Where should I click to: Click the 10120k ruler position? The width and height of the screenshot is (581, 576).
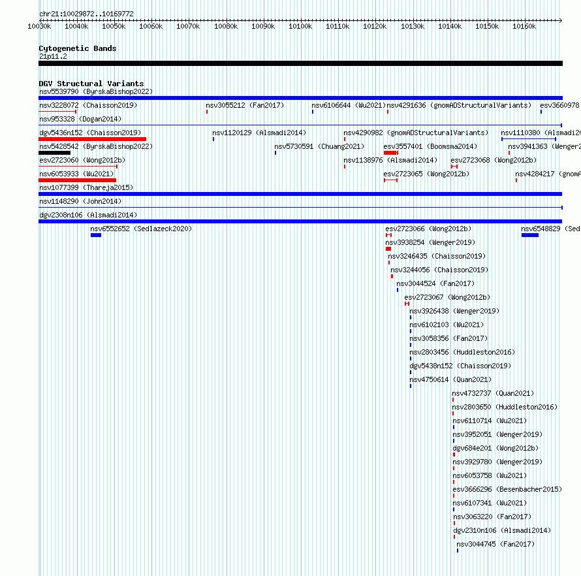(x=375, y=26)
